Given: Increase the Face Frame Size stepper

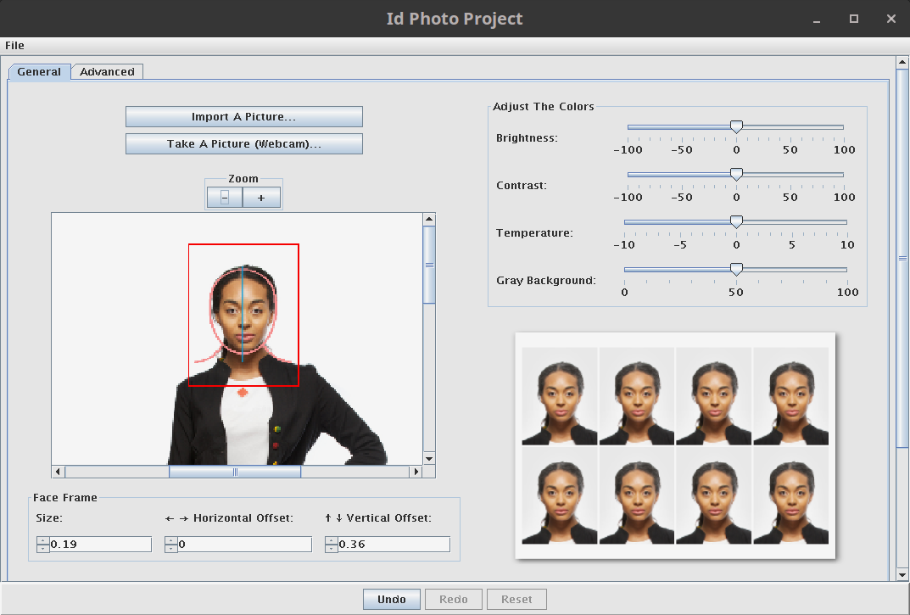Looking at the screenshot, I should [42, 540].
